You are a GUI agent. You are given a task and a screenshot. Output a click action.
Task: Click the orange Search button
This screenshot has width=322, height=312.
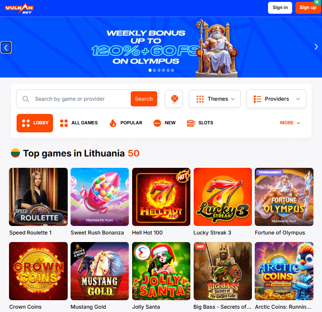[144, 99]
